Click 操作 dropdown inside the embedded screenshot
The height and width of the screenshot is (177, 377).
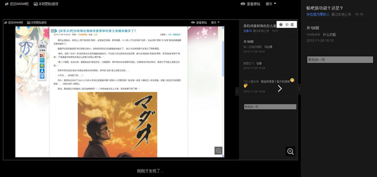point(215,23)
